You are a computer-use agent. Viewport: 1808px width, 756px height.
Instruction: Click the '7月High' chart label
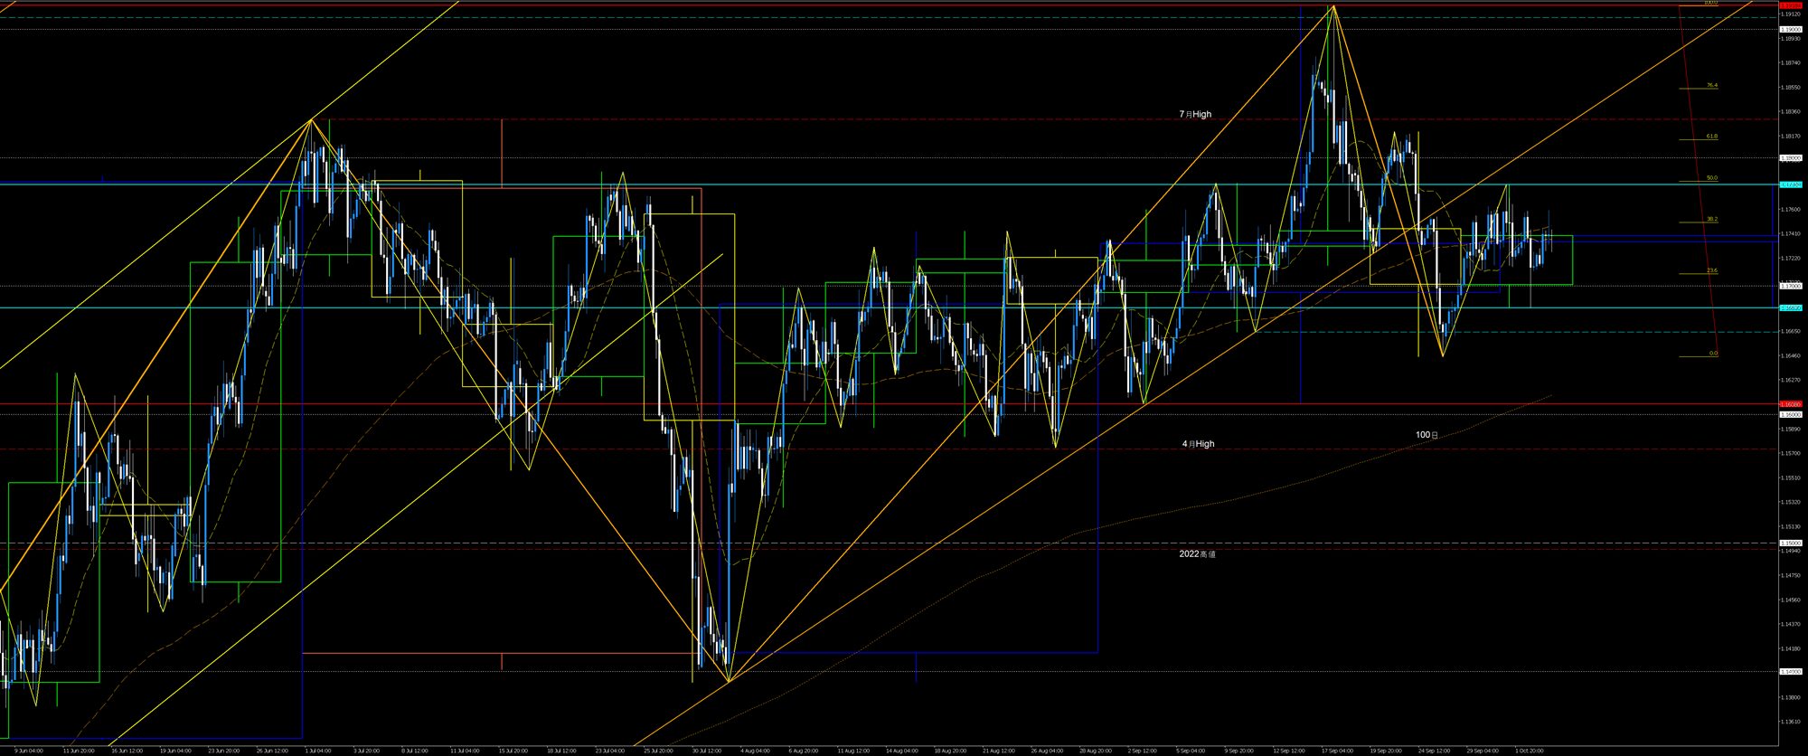(1194, 115)
